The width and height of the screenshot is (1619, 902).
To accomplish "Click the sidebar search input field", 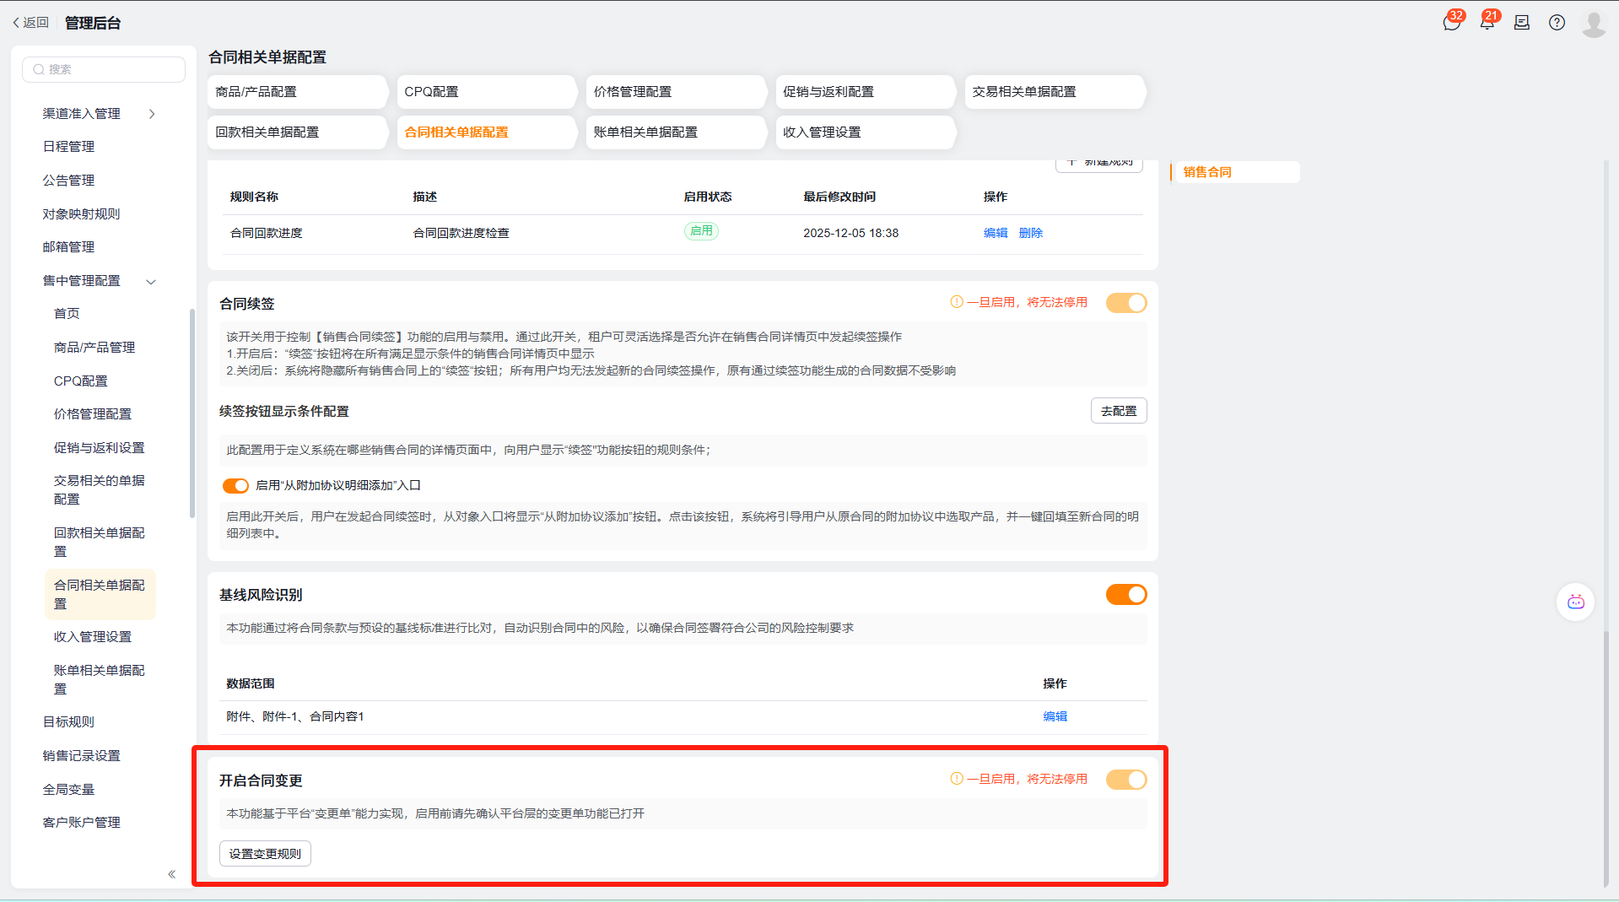I will tap(104, 69).
